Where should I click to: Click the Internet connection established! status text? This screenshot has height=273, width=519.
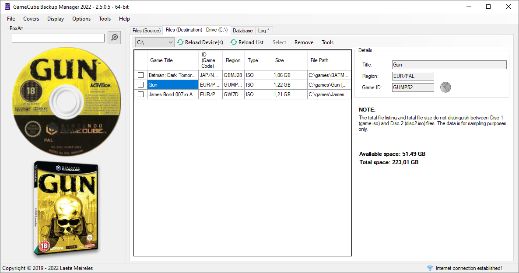pyautogui.click(x=469, y=268)
